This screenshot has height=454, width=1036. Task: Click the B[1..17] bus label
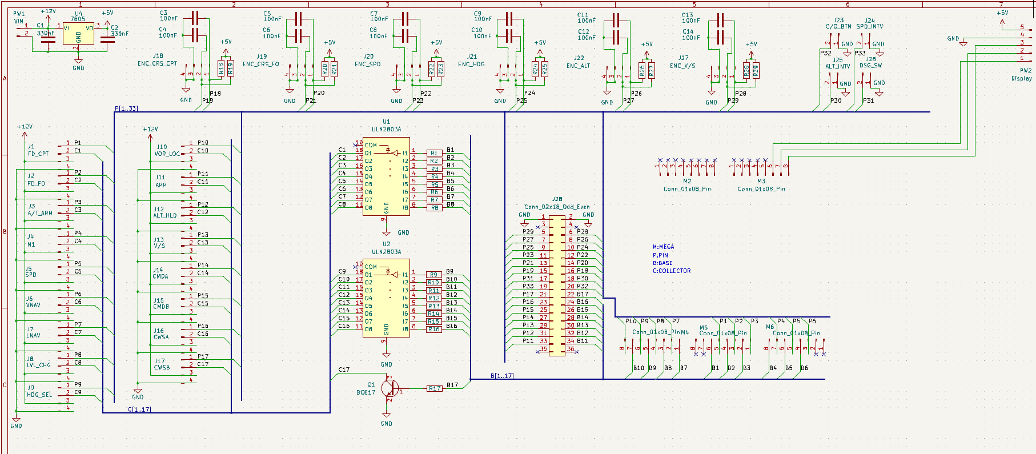pos(502,376)
